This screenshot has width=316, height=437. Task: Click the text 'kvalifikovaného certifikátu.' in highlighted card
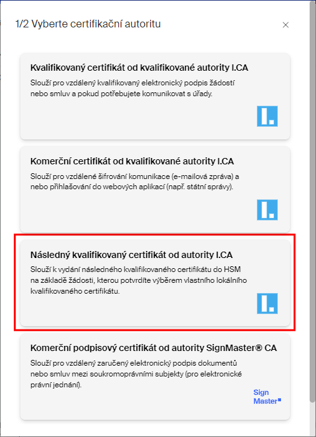coord(75,292)
